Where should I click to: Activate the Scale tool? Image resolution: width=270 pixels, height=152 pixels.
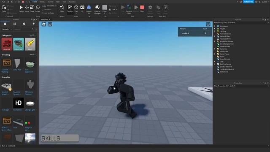tap(32, 8)
